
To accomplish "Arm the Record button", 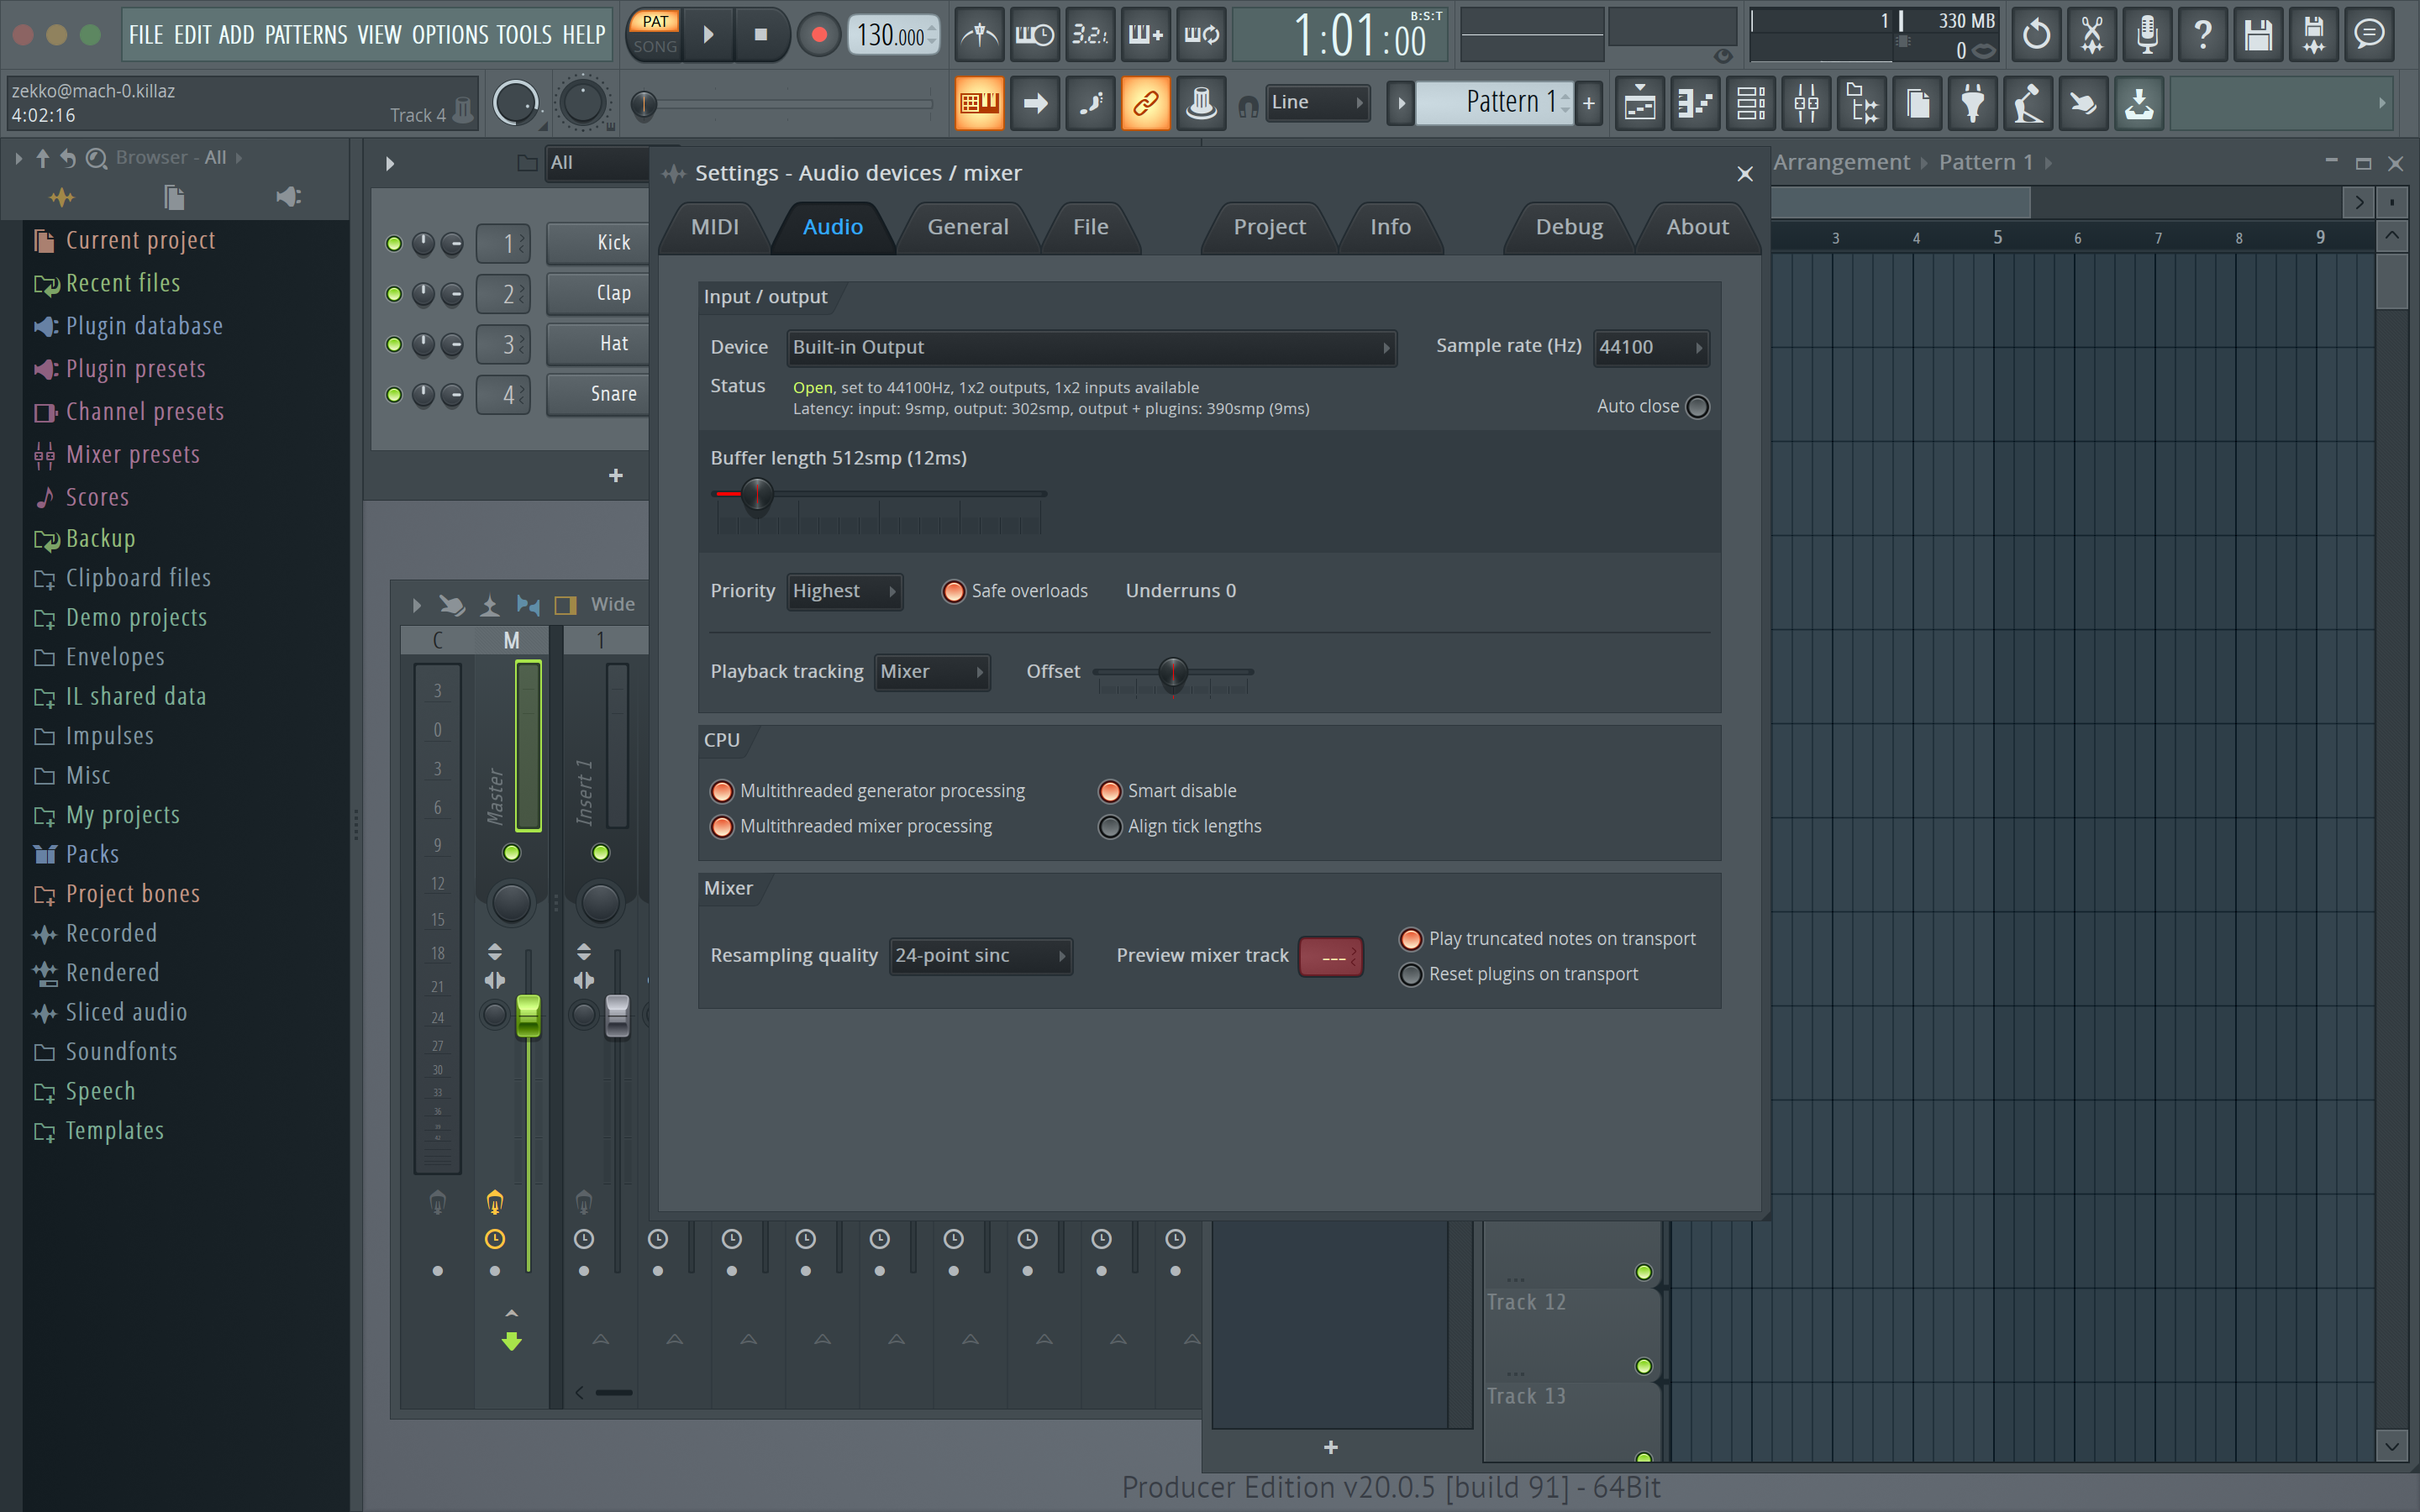I will tap(819, 35).
